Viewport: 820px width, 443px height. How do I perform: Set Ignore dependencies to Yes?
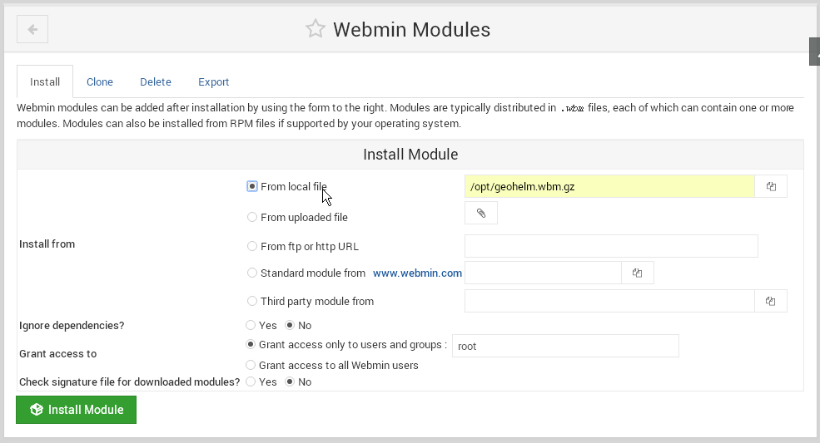click(251, 325)
